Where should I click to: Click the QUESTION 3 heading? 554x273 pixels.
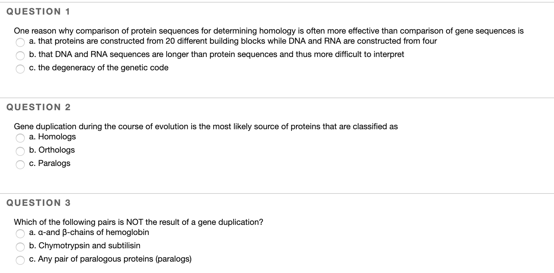click(38, 203)
